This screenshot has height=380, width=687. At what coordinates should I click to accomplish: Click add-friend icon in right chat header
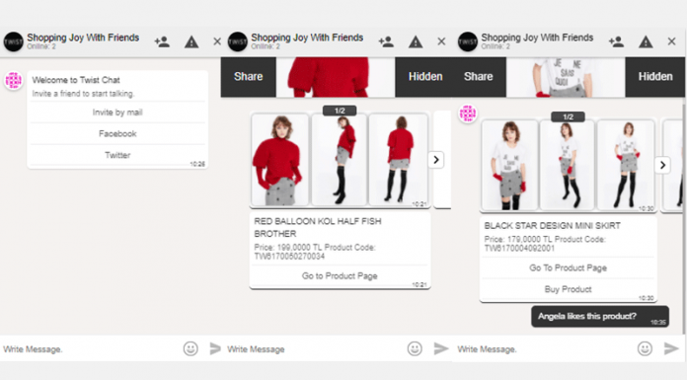click(616, 41)
